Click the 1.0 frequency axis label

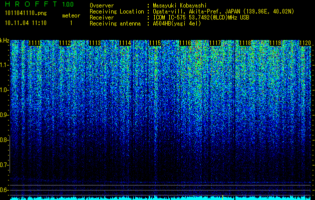click(x=4, y=90)
